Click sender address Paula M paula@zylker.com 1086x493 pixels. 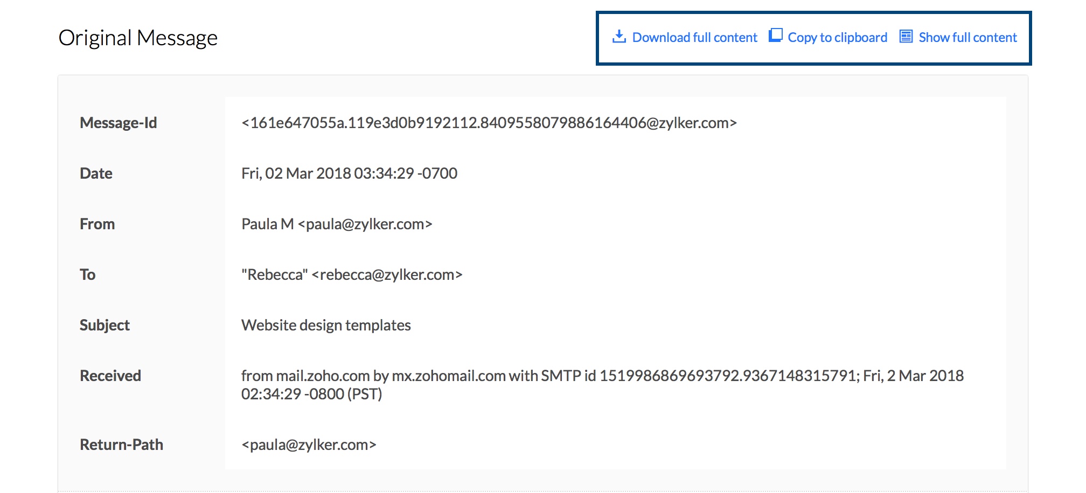click(337, 224)
